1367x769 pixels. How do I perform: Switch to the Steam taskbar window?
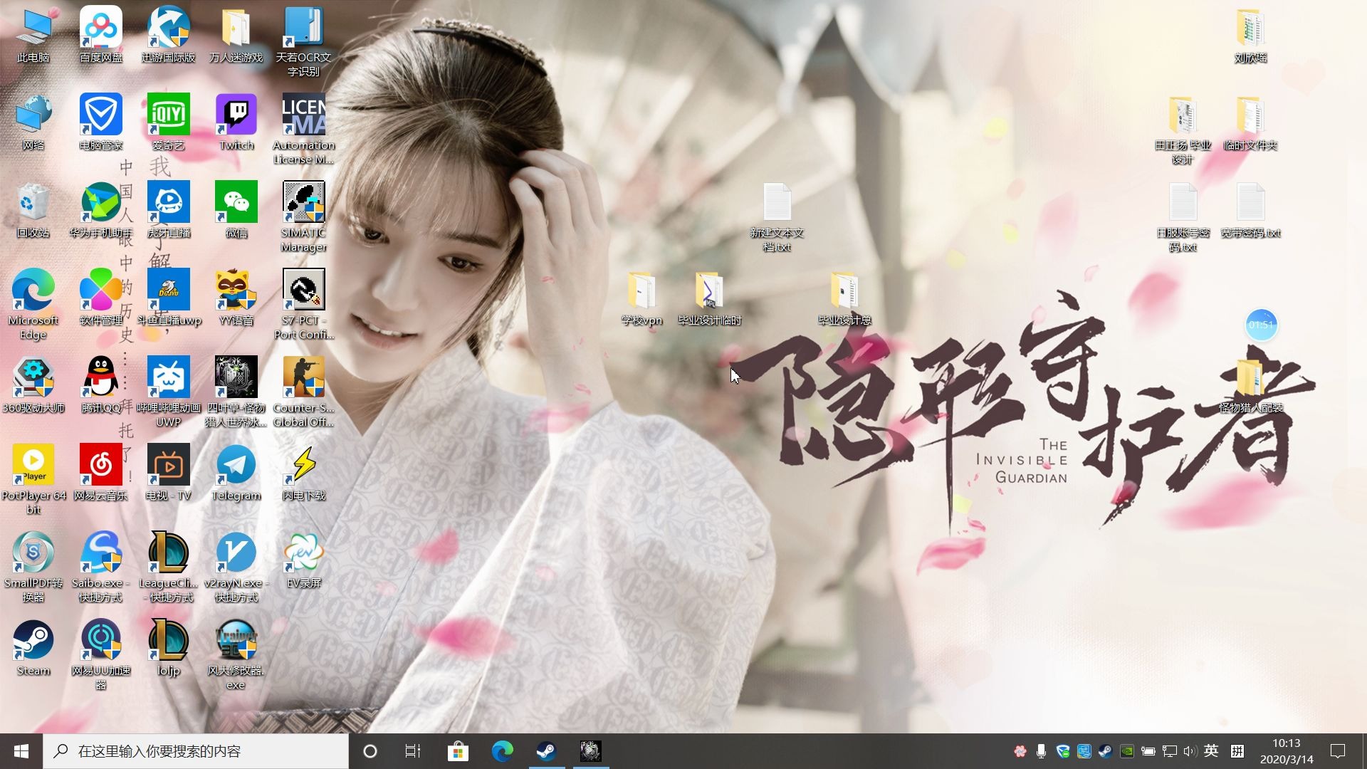click(x=546, y=751)
